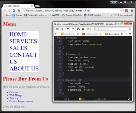
Task: Create new file in Komodo
Action: [x=78, y=29]
